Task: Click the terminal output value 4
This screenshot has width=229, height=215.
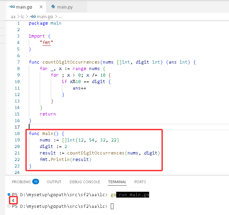Action: [x=13, y=200]
